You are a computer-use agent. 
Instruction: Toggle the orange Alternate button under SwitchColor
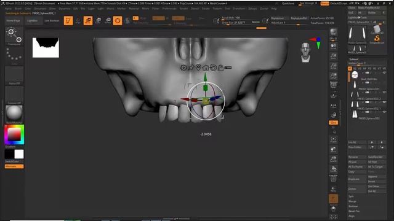coord(14,166)
